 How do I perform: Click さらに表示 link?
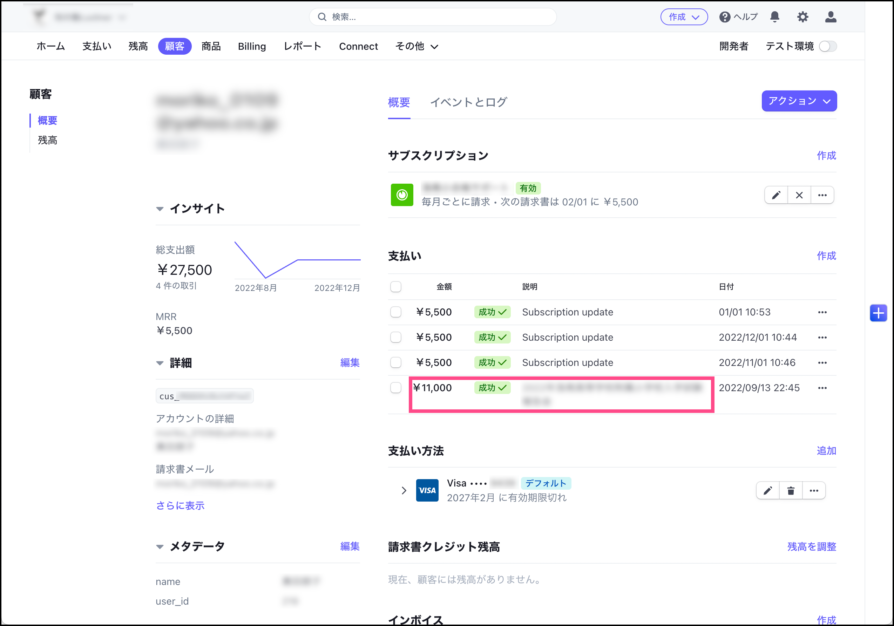(x=180, y=505)
